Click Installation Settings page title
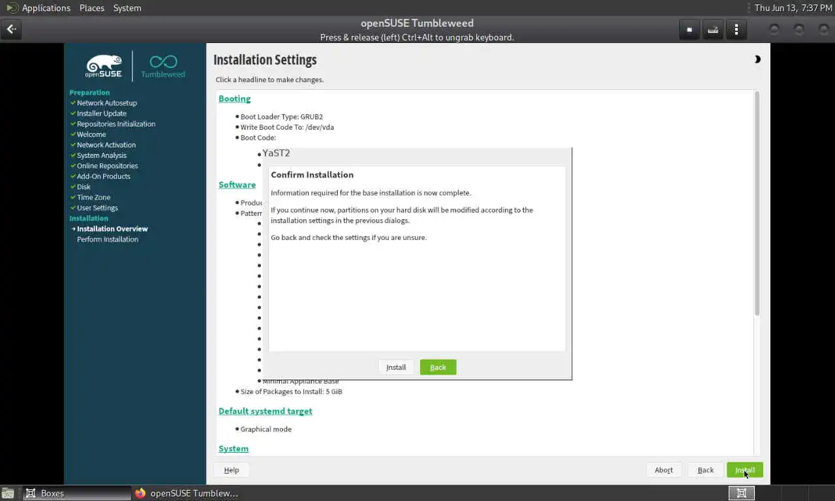 pos(265,60)
